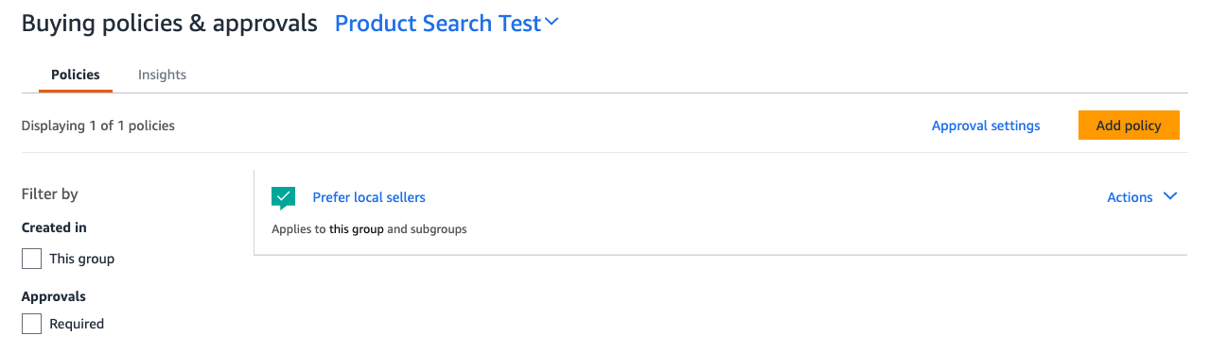This screenshot has height=353, width=1210.
Task: Open the Product Search Test group dropdown
Action: click(447, 24)
